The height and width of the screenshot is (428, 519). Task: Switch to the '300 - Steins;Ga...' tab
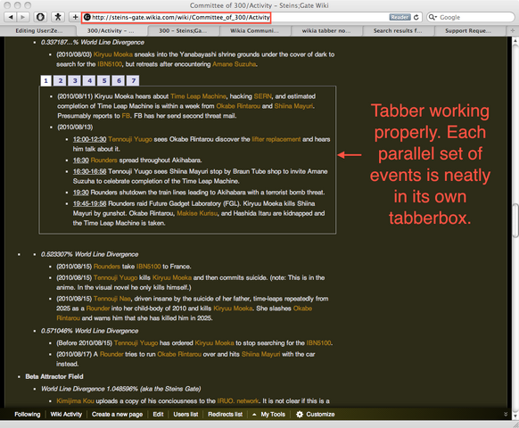[x=183, y=31]
